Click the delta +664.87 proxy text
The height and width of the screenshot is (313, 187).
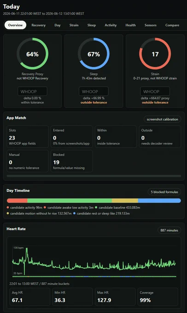click(x=155, y=98)
